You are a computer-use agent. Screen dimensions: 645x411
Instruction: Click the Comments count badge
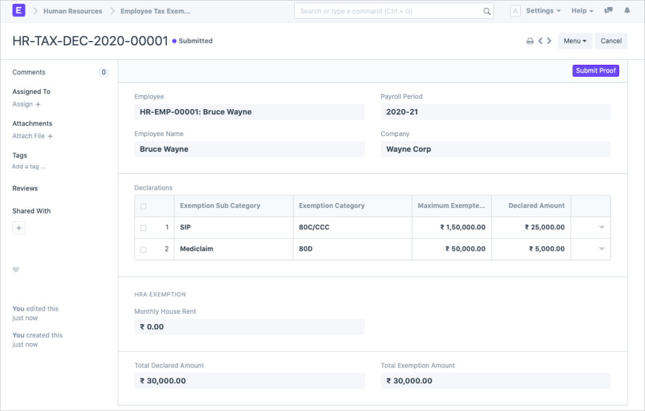click(x=103, y=72)
